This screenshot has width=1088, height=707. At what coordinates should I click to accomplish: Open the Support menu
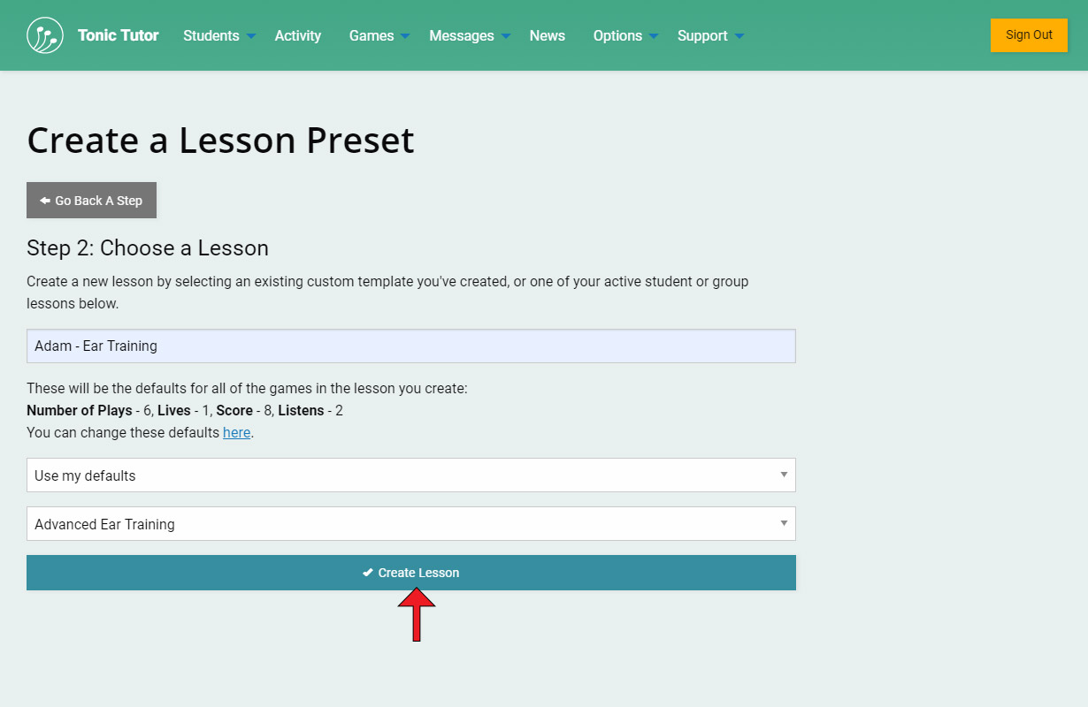702,35
